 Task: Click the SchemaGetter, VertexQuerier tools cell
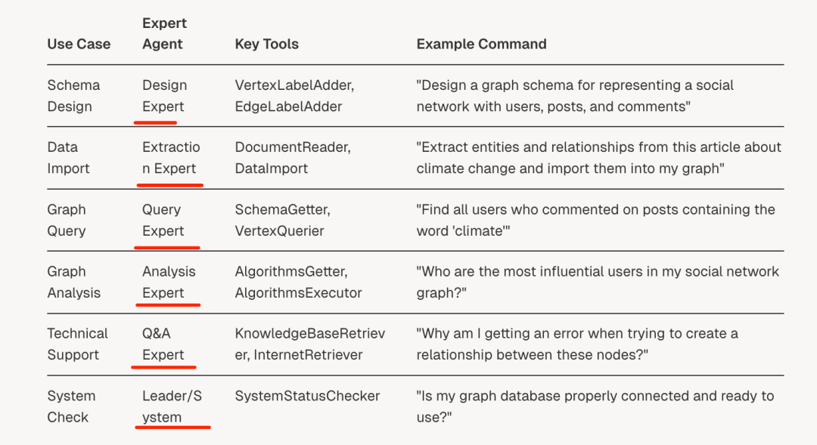coord(282,220)
